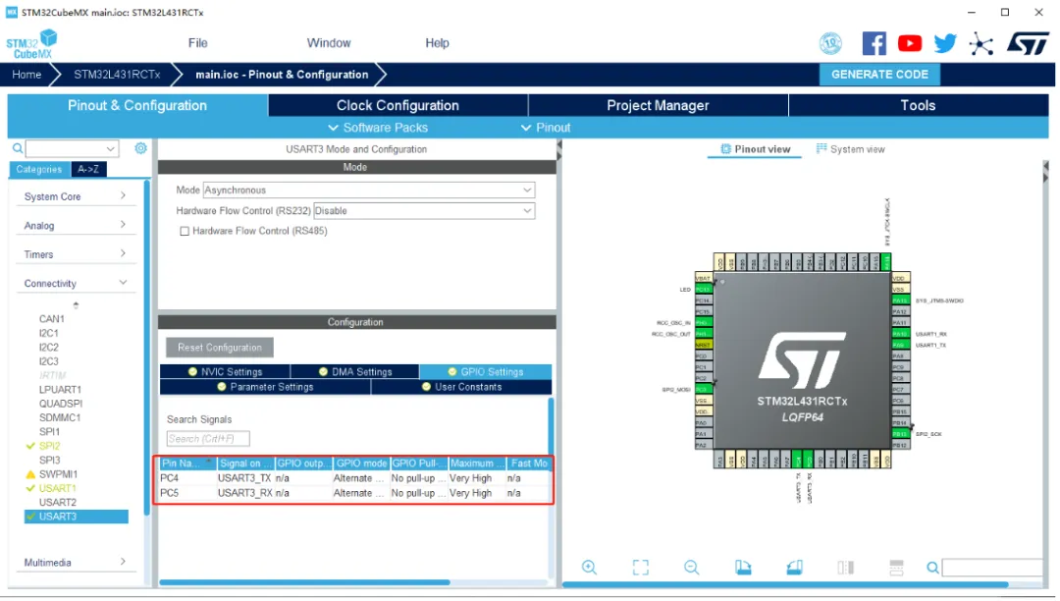
Task: Select SPI2 in the peripheral list
Action: 49,446
